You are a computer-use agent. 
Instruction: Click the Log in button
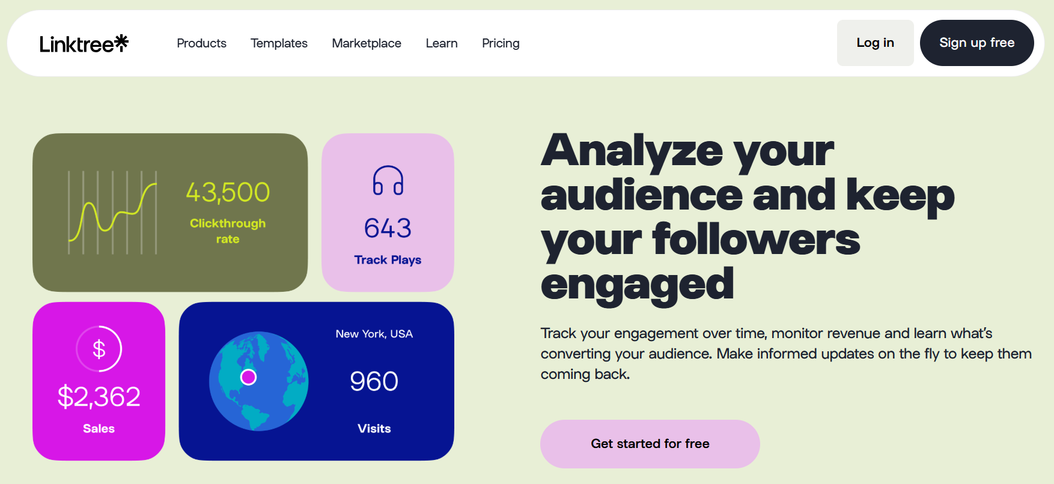coord(875,43)
